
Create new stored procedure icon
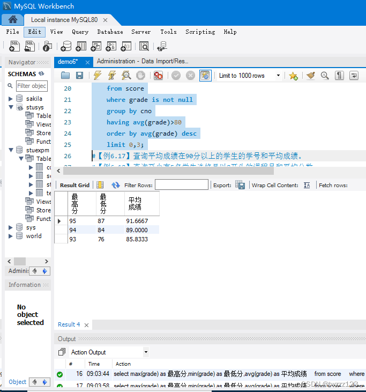click(111, 46)
